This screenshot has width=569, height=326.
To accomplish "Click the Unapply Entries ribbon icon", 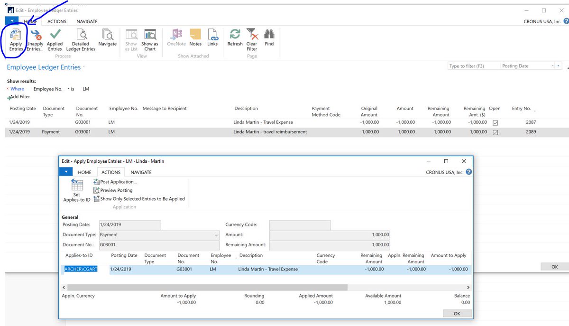I will pyautogui.click(x=35, y=40).
